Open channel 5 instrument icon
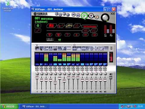The width and height of the screenshot is (145, 109). (55, 64)
